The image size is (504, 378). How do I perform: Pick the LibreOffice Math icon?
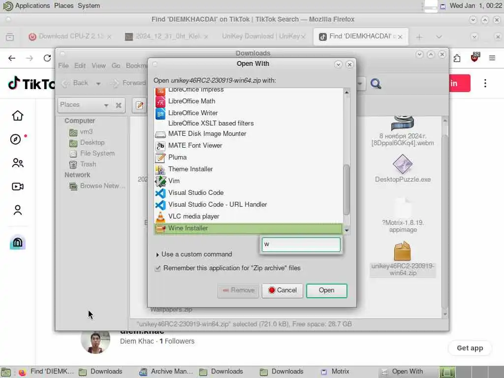[x=160, y=101]
